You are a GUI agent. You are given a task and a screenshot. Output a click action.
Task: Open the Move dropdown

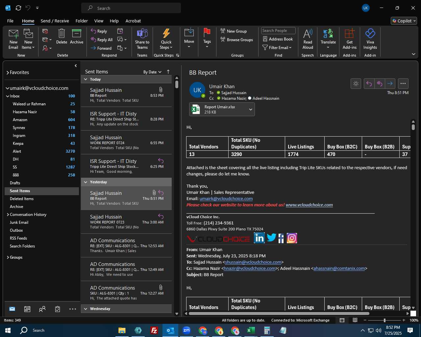point(189,38)
